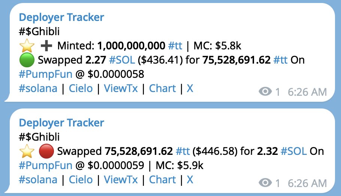Open X link in first message
The width and height of the screenshot is (341, 196).
coord(190,89)
